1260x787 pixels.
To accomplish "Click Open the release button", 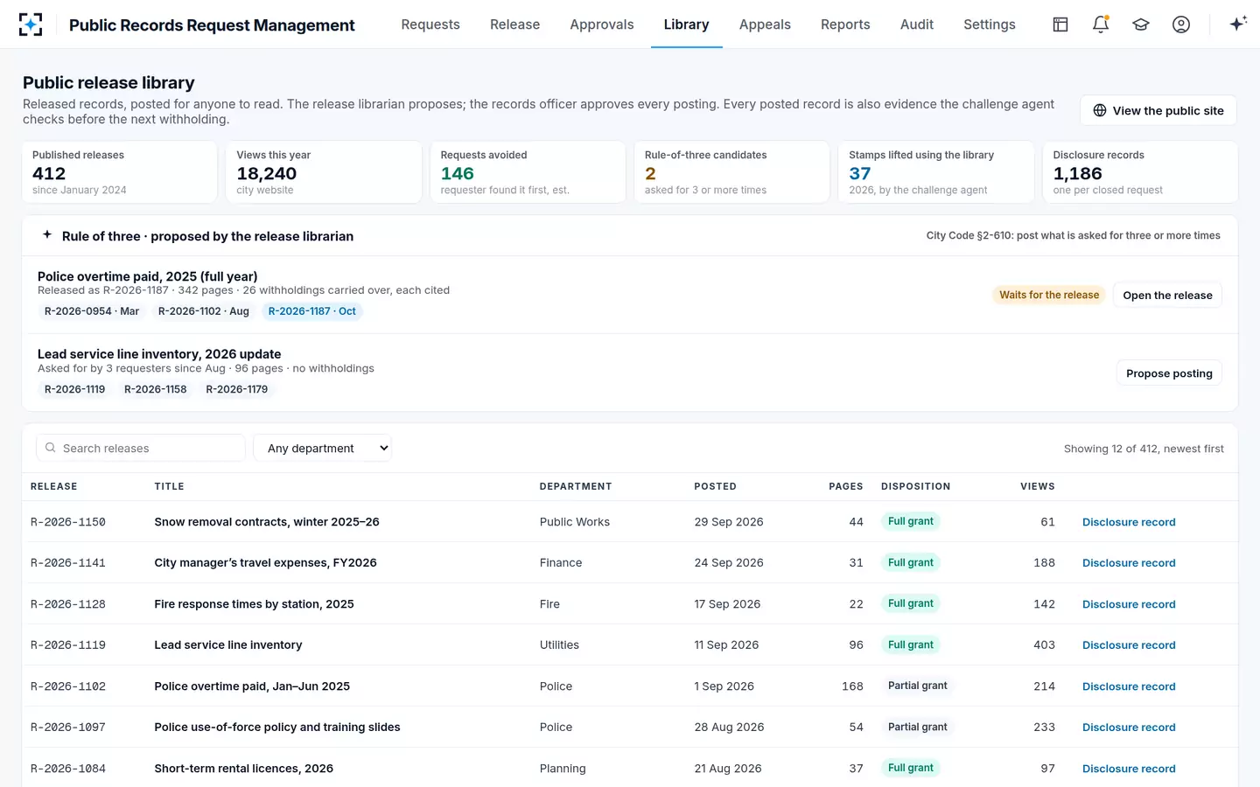I will coord(1167,296).
